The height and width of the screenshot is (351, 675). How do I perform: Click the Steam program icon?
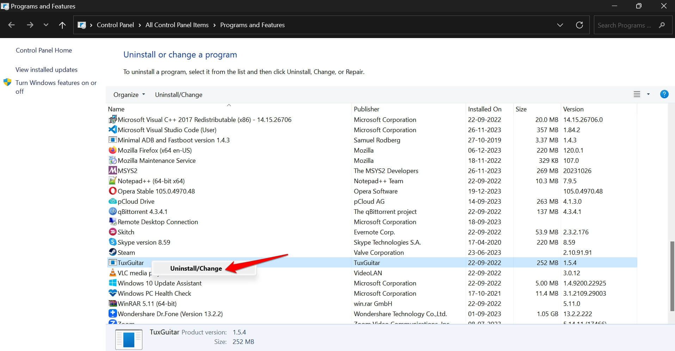[x=112, y=252]
